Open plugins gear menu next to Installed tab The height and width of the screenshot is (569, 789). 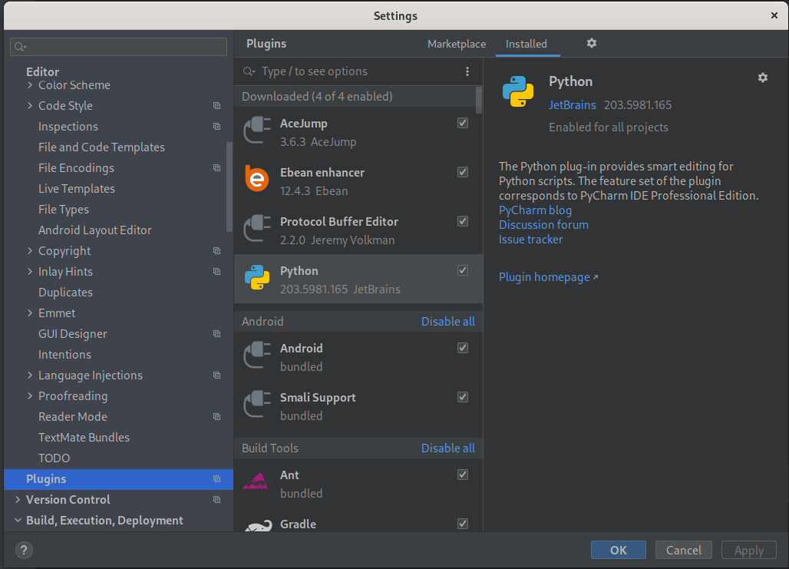(592, 44)
